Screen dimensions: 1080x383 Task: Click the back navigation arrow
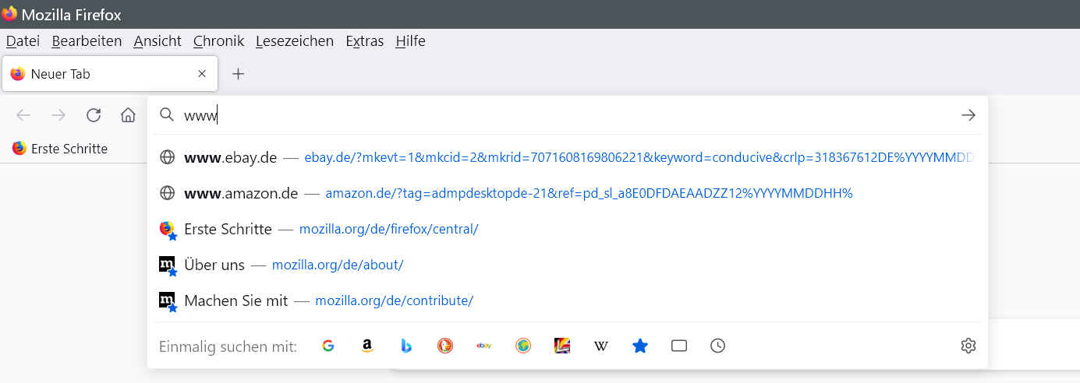[23, 115]
